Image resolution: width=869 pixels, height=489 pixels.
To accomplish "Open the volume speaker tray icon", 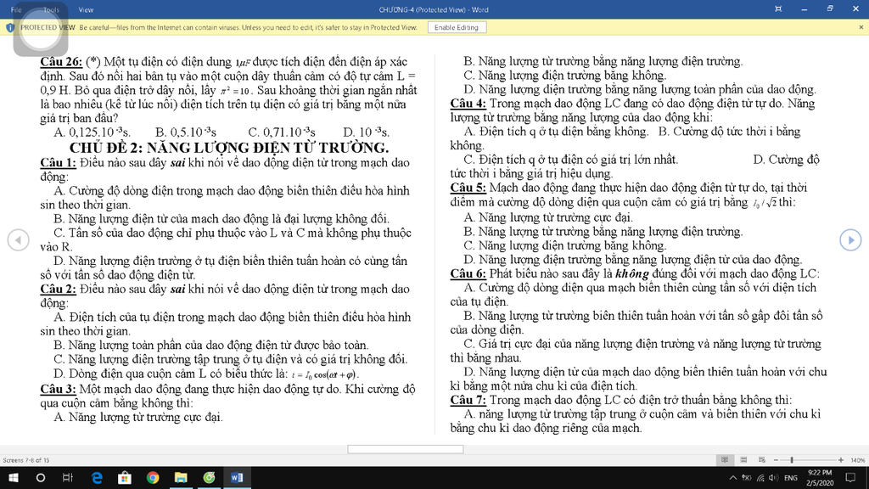I will pos(773,477).
